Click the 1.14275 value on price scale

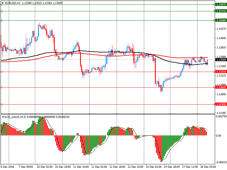(220, 29)
